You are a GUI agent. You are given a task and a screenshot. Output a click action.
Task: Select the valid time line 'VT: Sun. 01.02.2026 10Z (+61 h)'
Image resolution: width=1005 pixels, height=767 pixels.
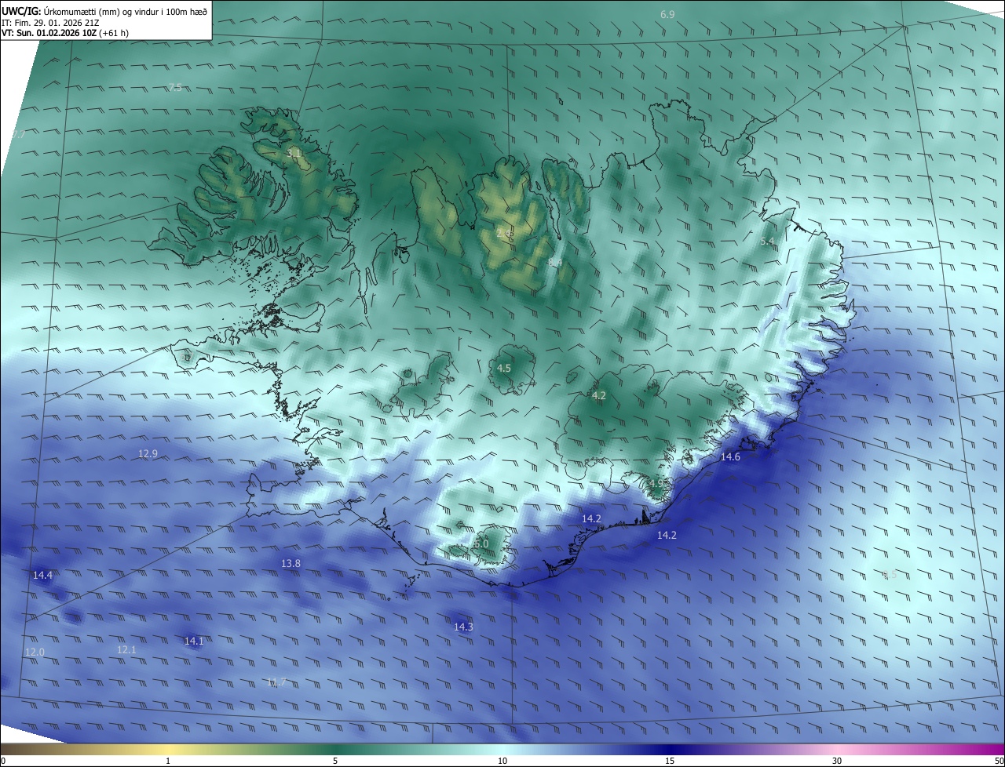65,33
